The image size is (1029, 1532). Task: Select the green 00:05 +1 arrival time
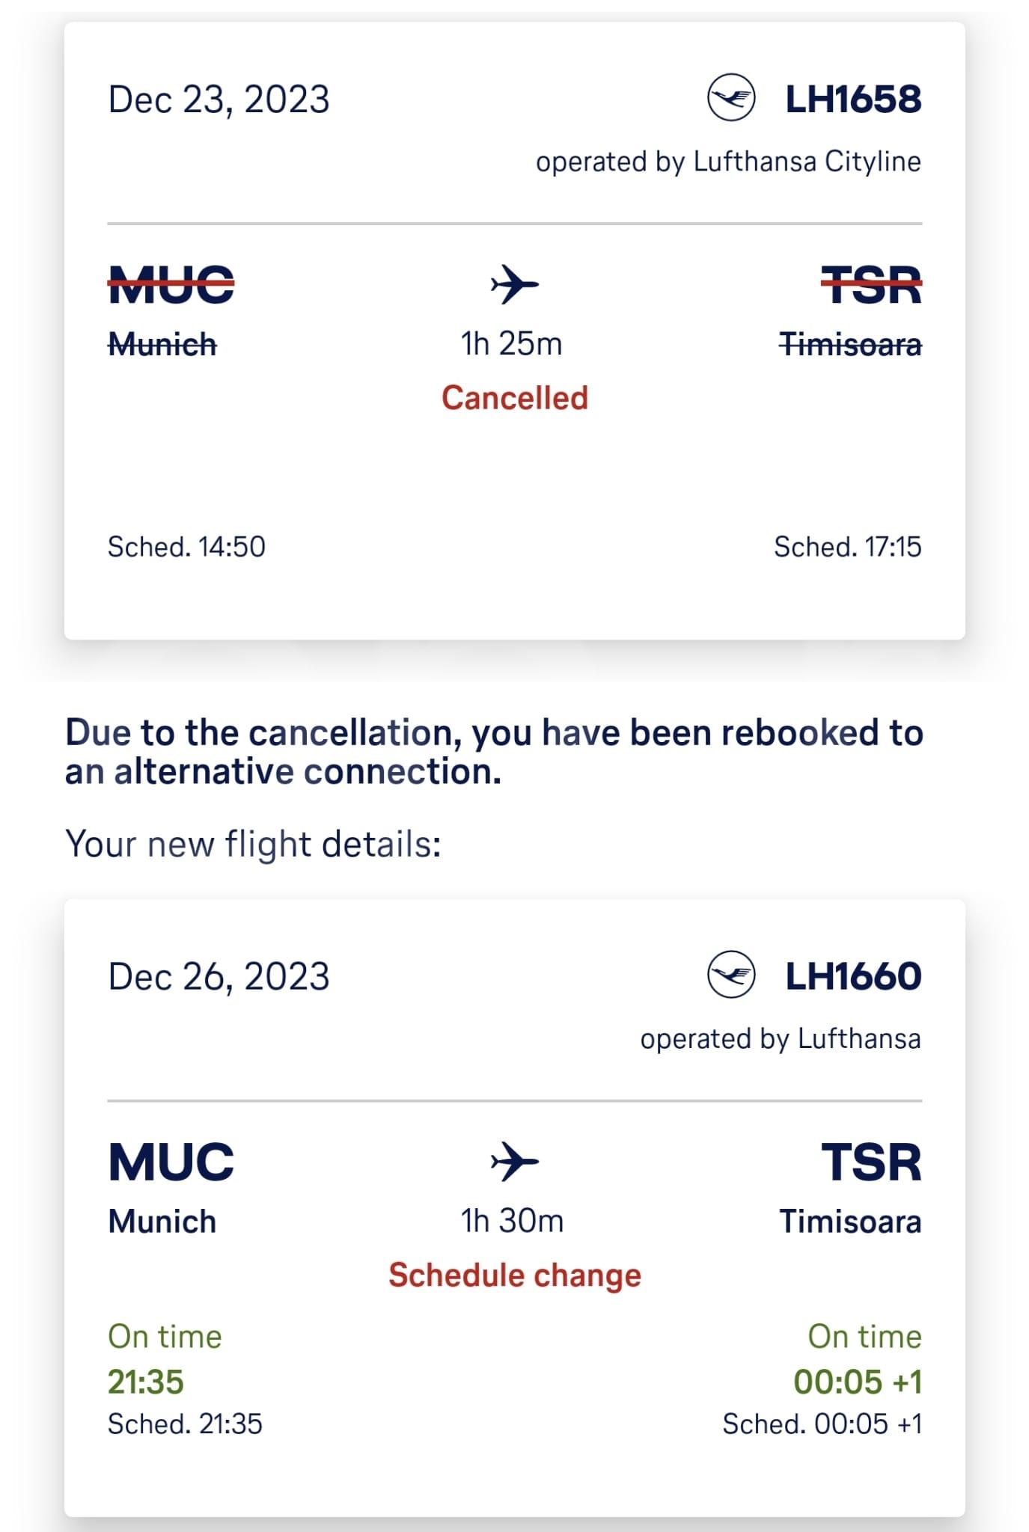(x=857, y=1382)
